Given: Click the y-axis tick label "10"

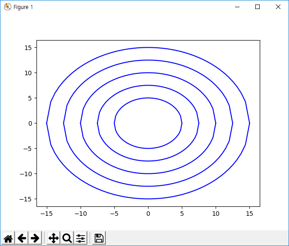Looking at the screenshot, I should 28,73.
